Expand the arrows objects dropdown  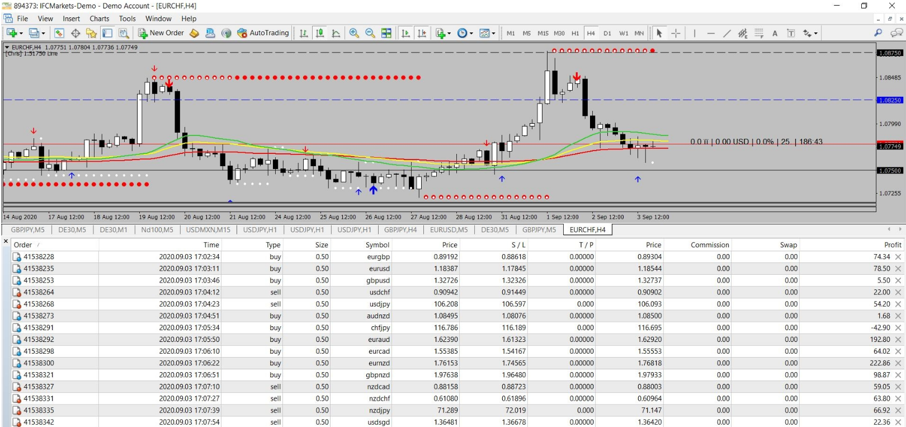815,34
